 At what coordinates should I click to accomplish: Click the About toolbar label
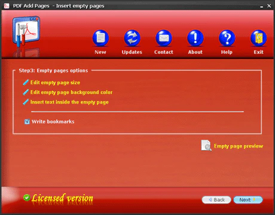tap(195, 52)
